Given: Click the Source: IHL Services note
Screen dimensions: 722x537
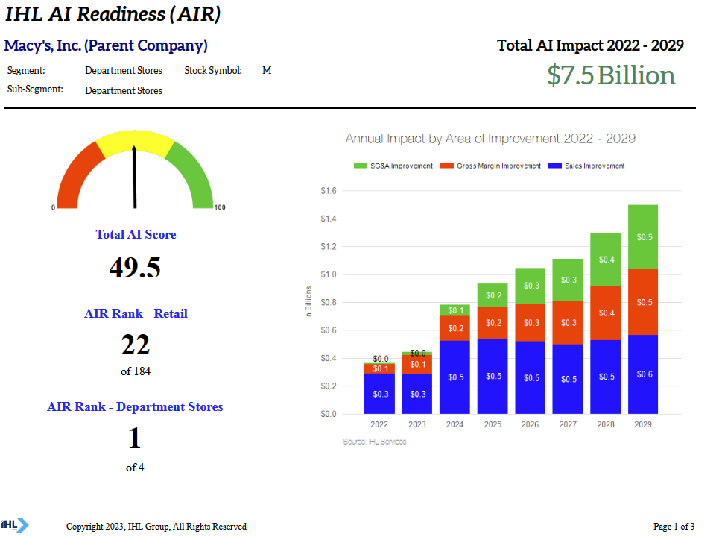Looking at the screenshot, I should pos(374,442).
